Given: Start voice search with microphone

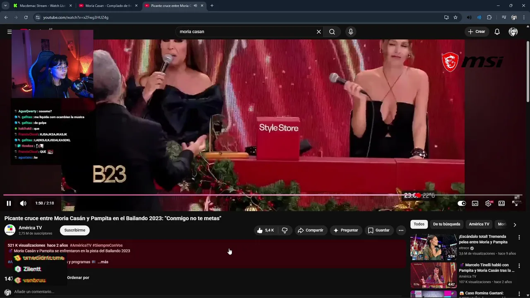Looking at the screenshot, I should [x=351, y=31].
